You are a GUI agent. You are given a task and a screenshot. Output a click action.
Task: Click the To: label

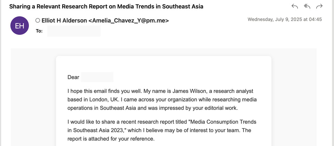tap(39, 31)
